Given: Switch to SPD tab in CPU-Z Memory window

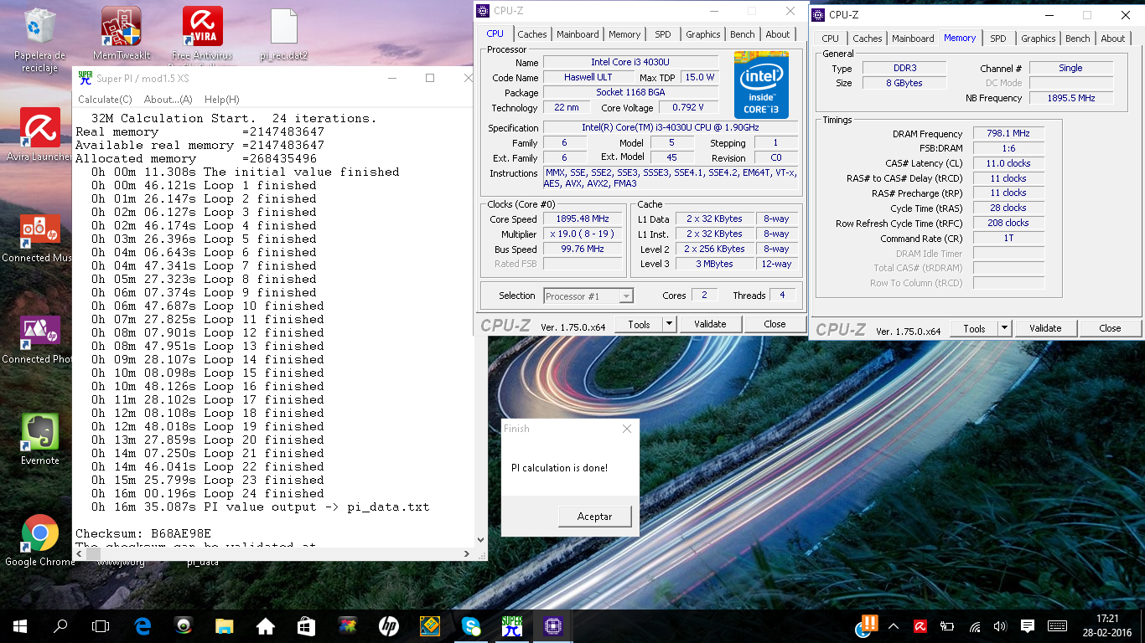Looking at the screenshot, I should [x=997, y=39].
